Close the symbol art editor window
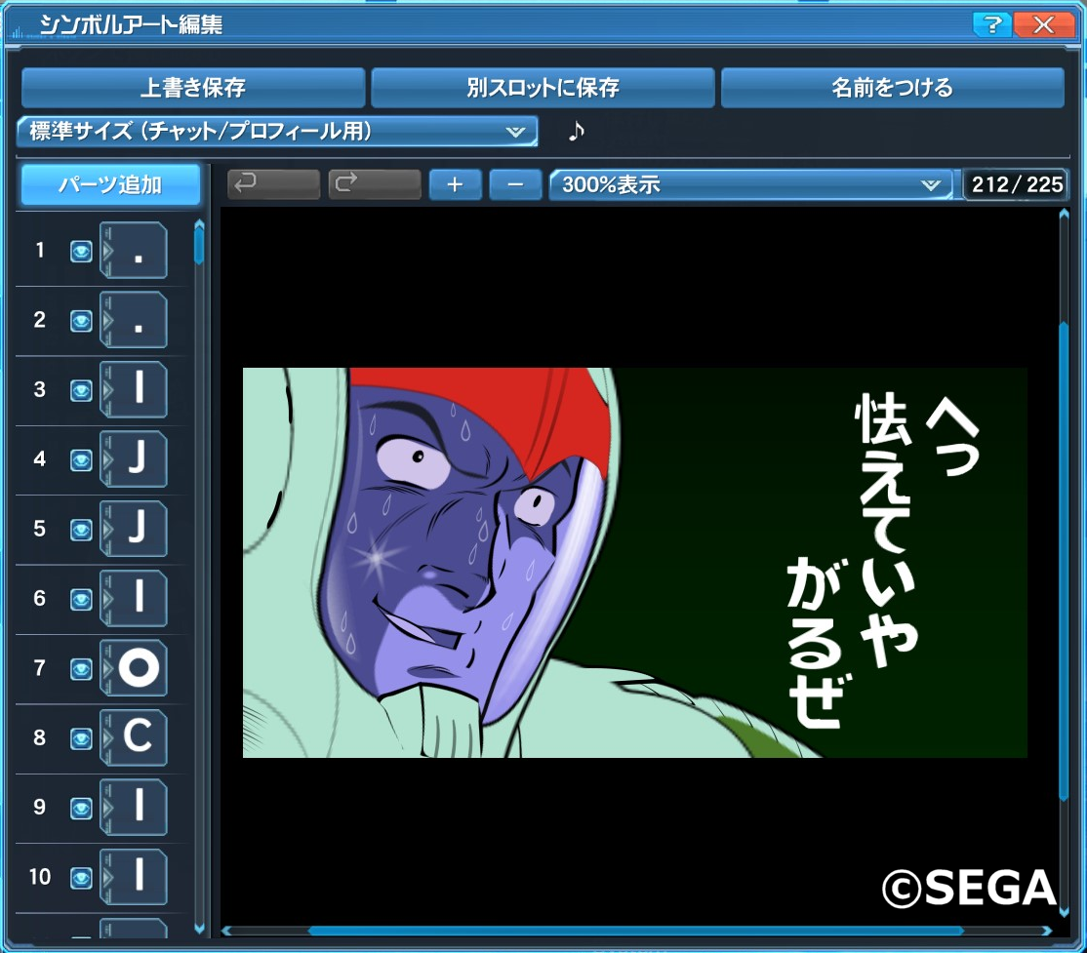The image size is (1087, 953). point(1043,25)
